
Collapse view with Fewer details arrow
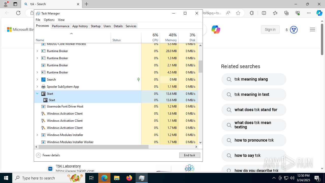[38, 155]
